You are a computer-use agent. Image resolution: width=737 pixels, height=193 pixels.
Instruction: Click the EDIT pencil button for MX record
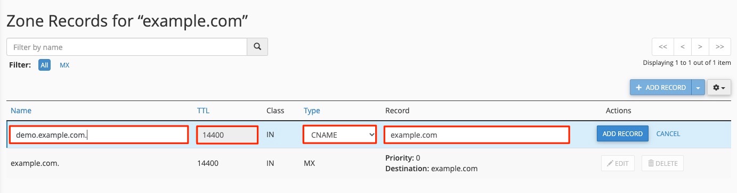tap(618, 163)
